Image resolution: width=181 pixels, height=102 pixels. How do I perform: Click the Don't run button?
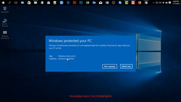tap(126, 66)
